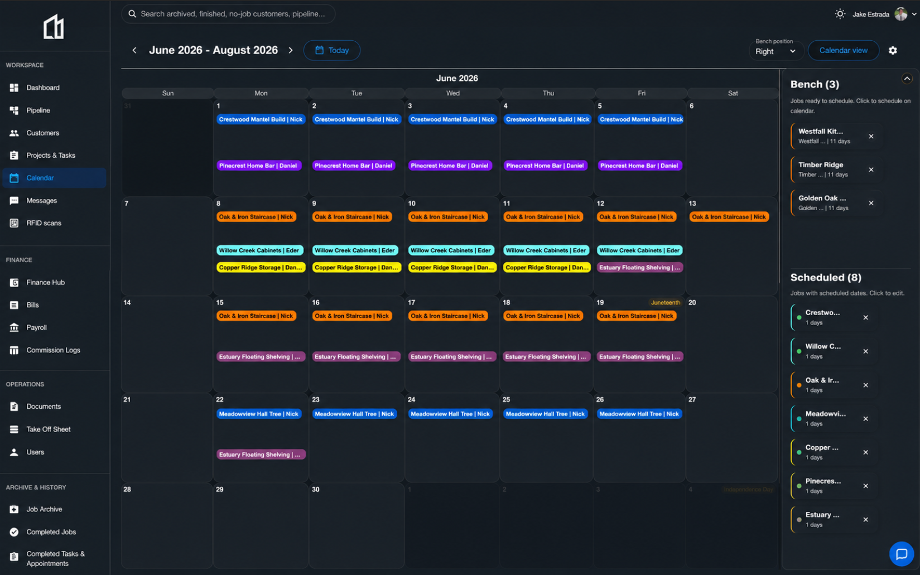Image resolution: width=920 pixels, height=575 pixels.
Task: Open Payroll icon in sidebar
Action: pos(14,327)
